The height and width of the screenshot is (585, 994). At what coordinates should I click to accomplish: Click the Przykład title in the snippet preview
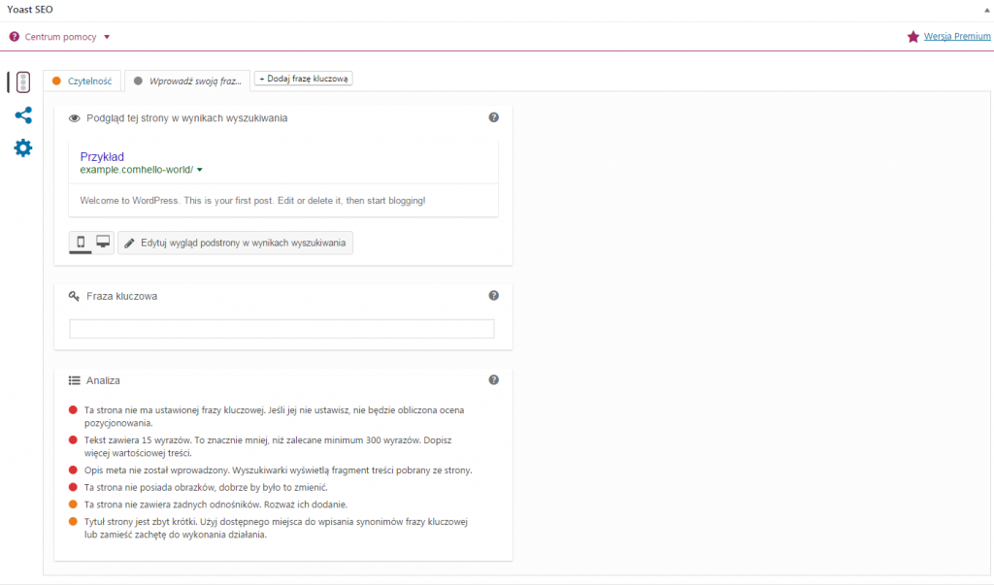point(102,156)
